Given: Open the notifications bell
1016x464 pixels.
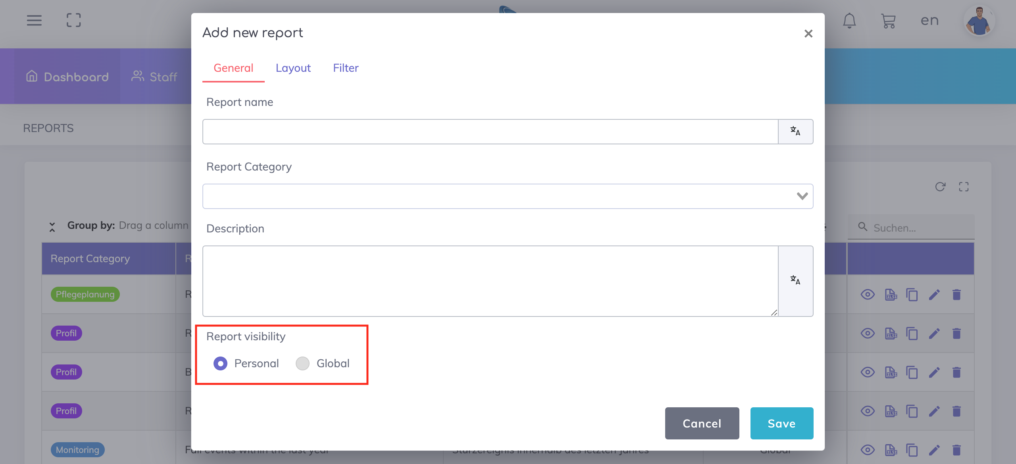Looking at the screenshot, I should tap(849, 21).
